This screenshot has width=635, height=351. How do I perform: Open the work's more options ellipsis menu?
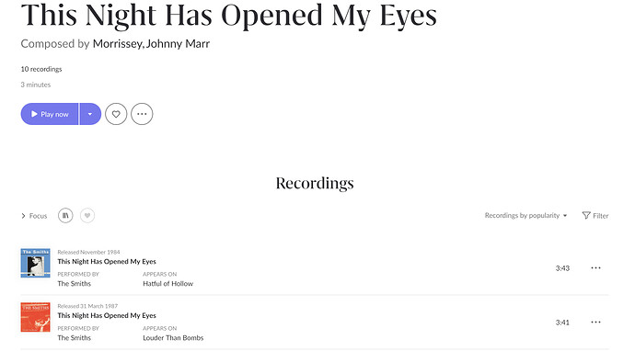pyautogui.click(x=142, y=114)
